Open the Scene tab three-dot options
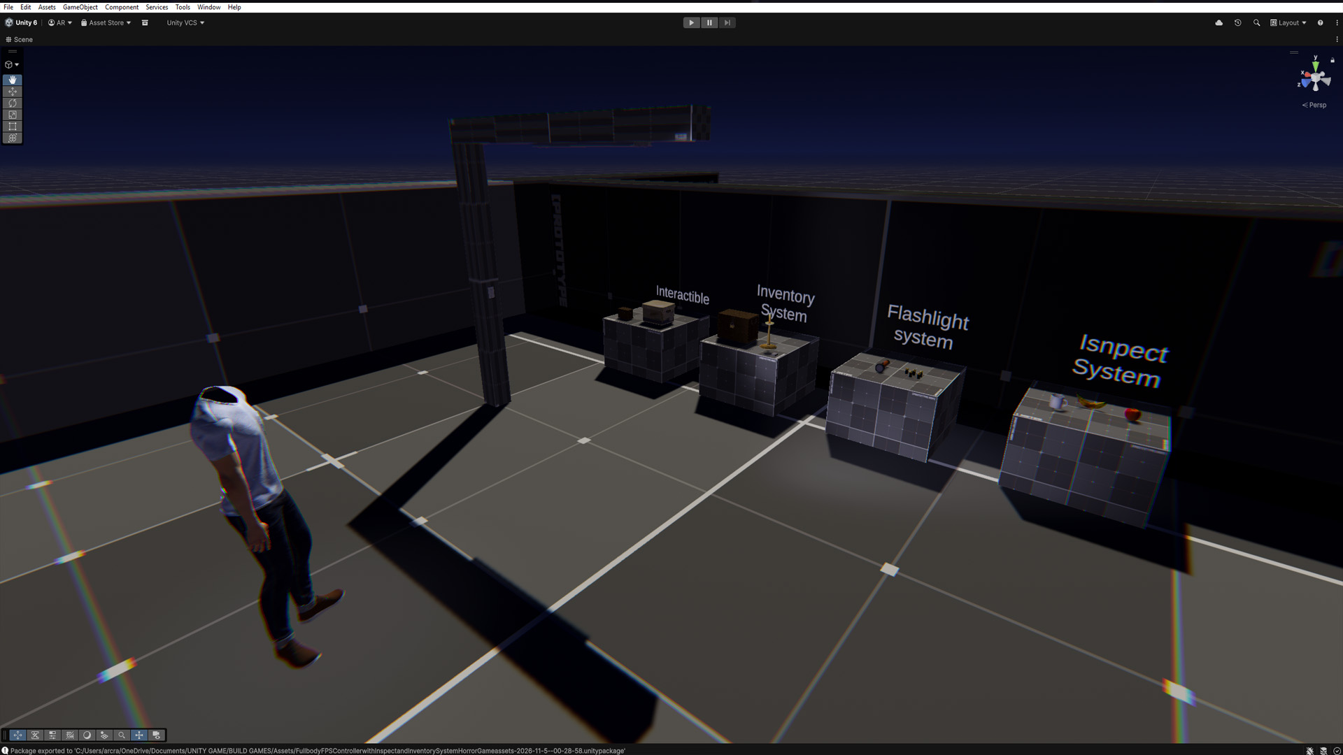 tap(1337, 39)
